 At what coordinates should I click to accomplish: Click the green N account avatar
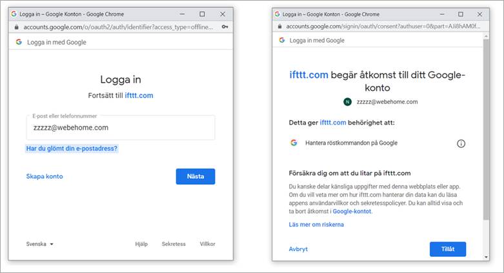click(x=347, y=102)
